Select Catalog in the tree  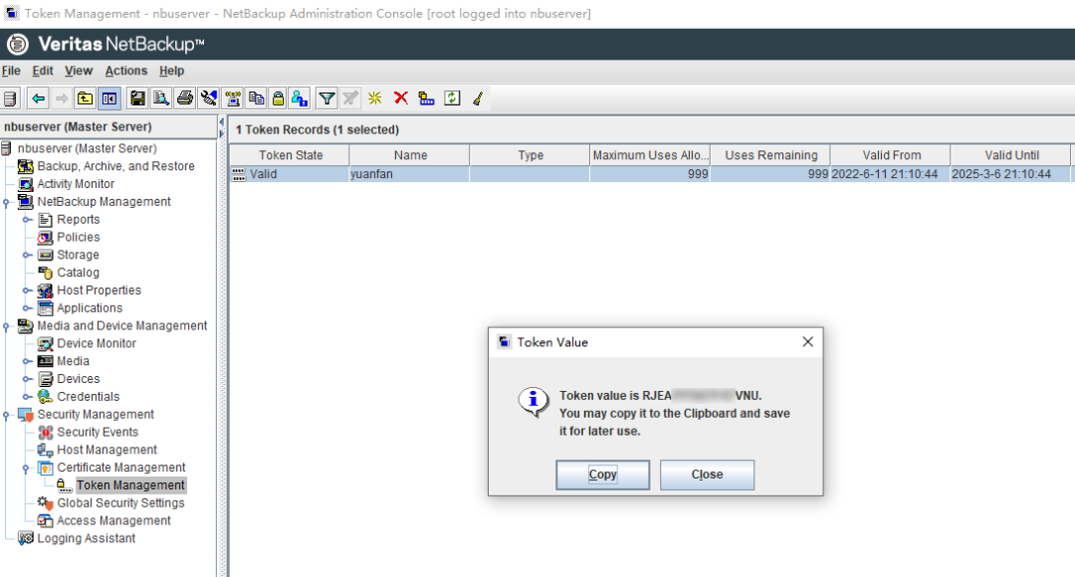(x=79, y=273)
